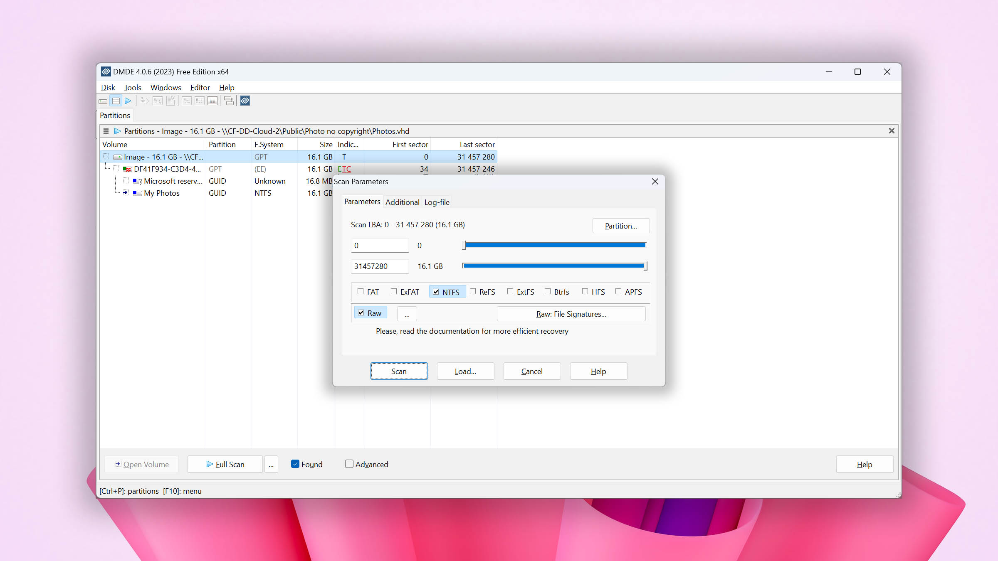Open the ellipsis options next to Raw

pos(407,314)
